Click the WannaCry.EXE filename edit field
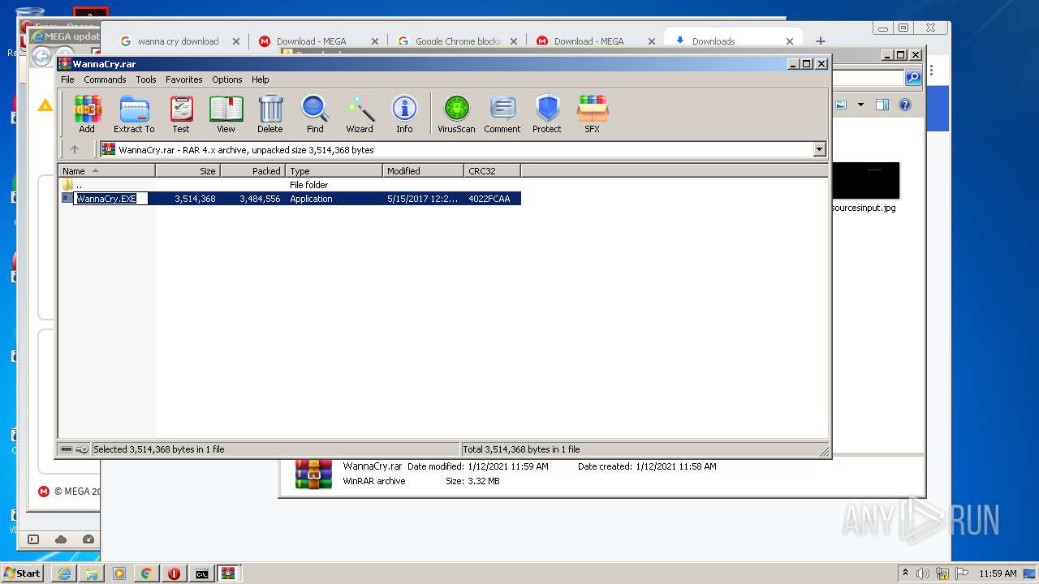 110,199
